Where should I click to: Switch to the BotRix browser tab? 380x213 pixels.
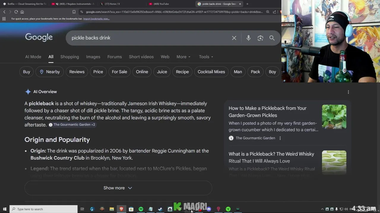[24, 4]
